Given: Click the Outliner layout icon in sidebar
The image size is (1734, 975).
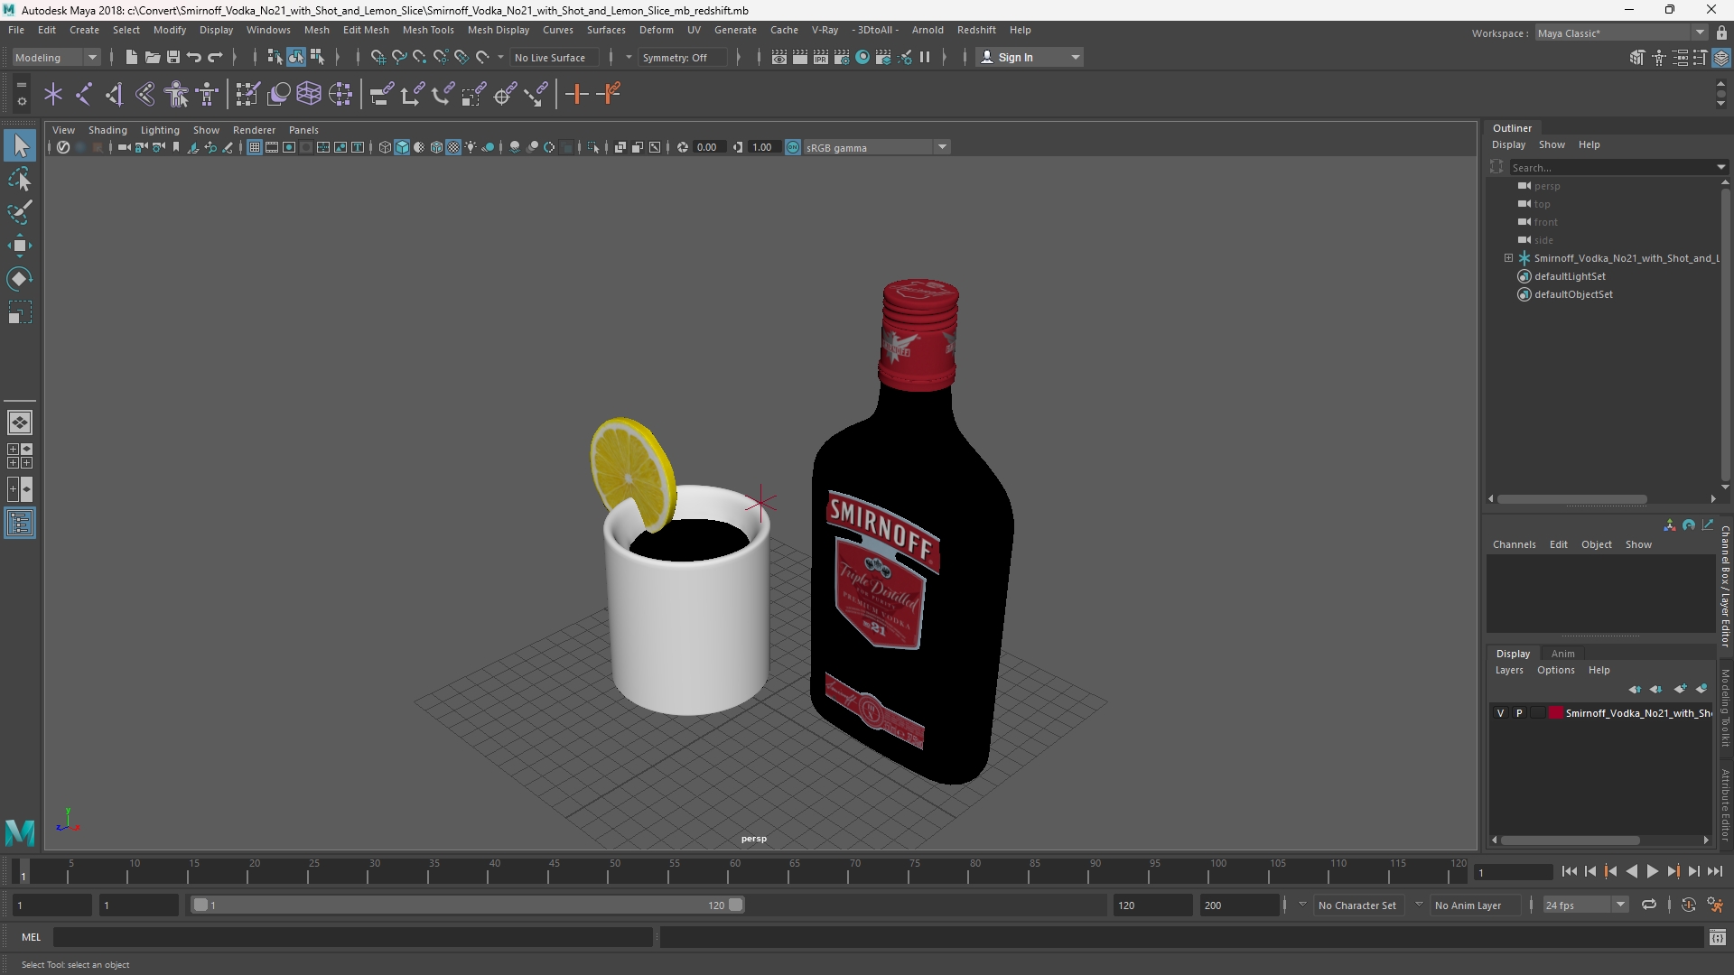Looking at the screenshot, I should [20, 524].
